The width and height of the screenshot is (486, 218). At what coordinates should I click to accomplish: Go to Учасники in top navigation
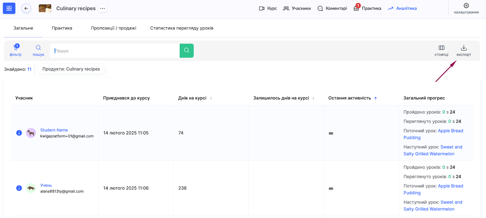297,8
